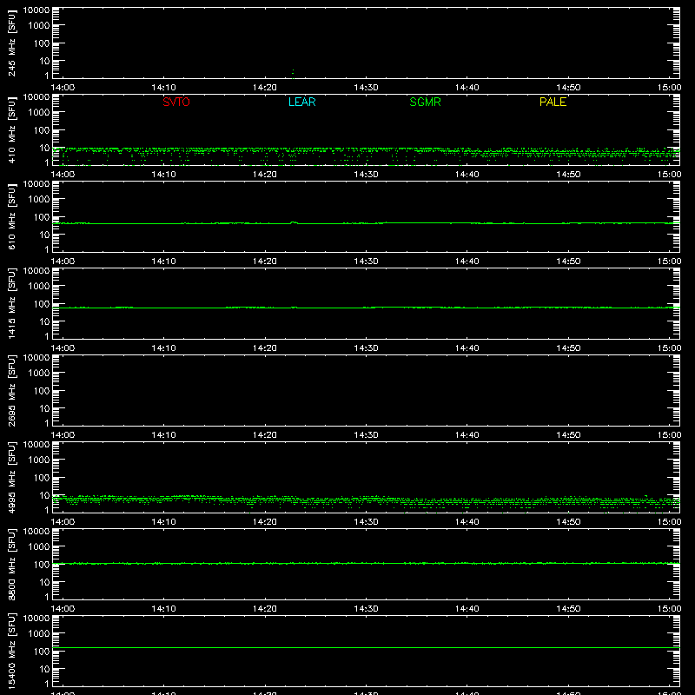The height and width of the screenshot is (695, 695).
Task: Click the green 8800 MHz trace line
Action: tap(366, 563)
